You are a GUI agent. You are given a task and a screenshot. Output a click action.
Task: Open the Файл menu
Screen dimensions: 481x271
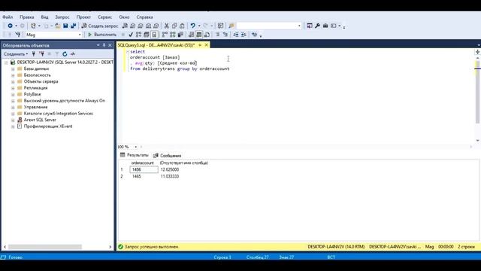(x=8, y=17)
